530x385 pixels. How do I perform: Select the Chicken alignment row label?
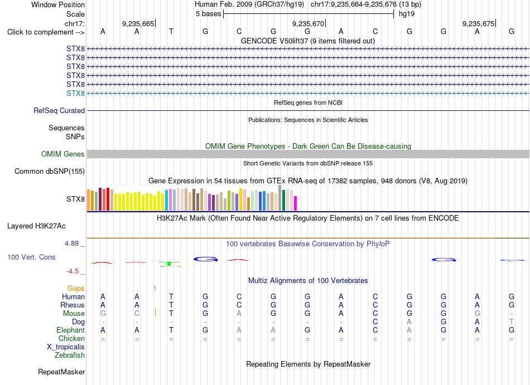pyautogui.click(x=71, y=338)
